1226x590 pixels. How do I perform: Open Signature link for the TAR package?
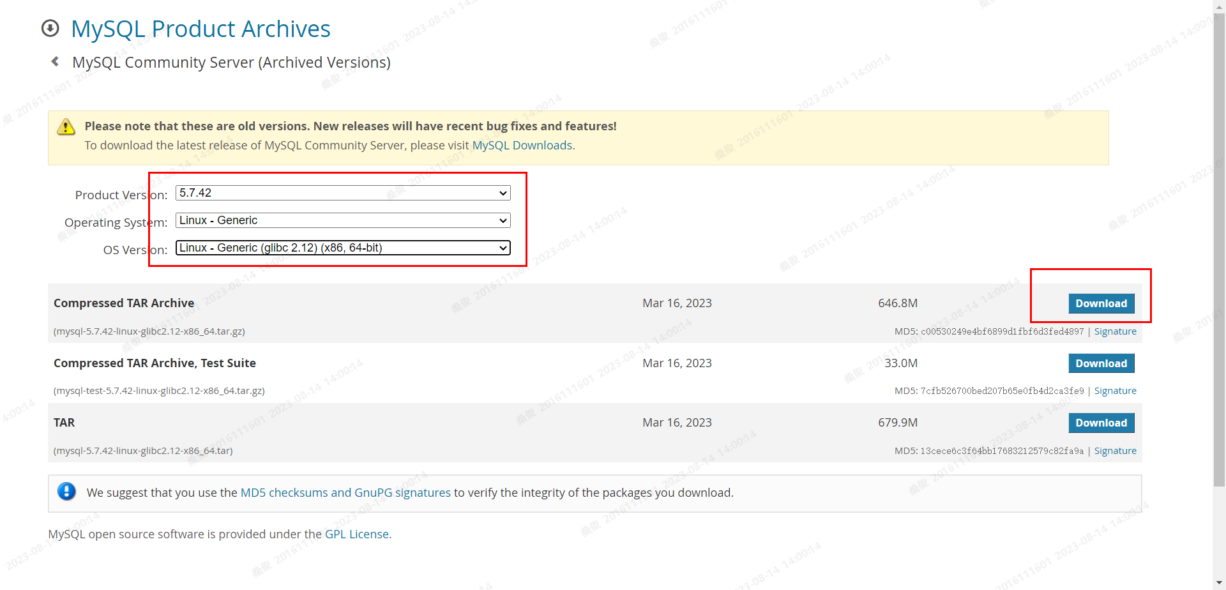(x=1115, y=451)
